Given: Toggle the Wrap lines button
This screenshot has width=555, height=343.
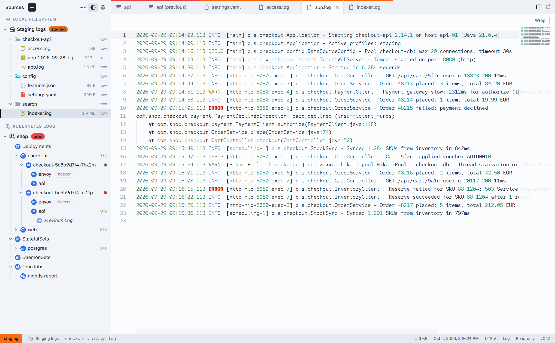Looking at the screenshot, I should pos(540,20).
